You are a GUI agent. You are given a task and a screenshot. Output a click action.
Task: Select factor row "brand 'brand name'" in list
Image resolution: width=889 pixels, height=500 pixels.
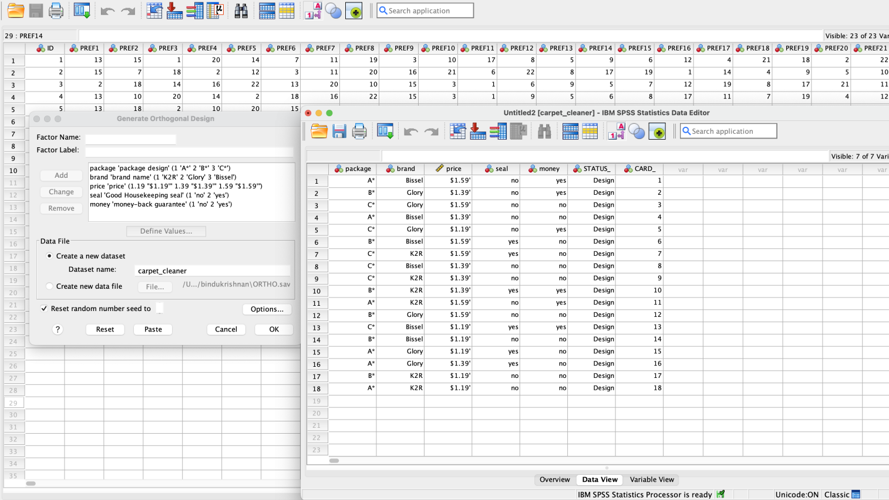click(163, 177)
